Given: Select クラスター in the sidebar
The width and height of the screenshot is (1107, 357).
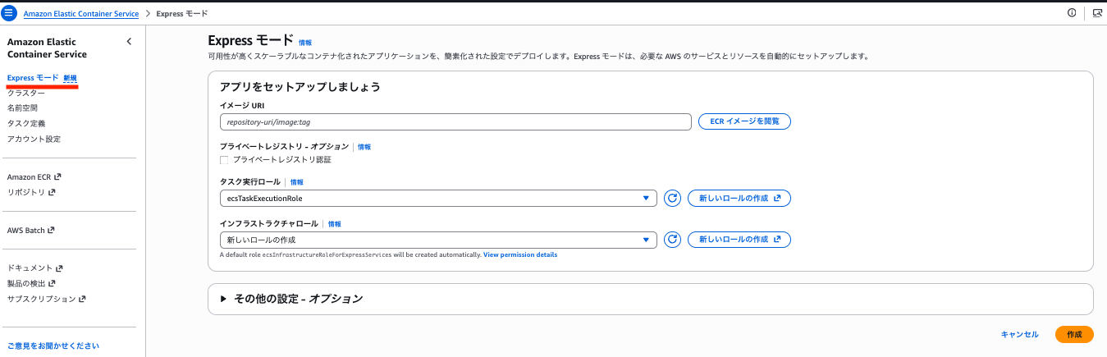Looking at the screenshot, I should (x=26, y=93).
